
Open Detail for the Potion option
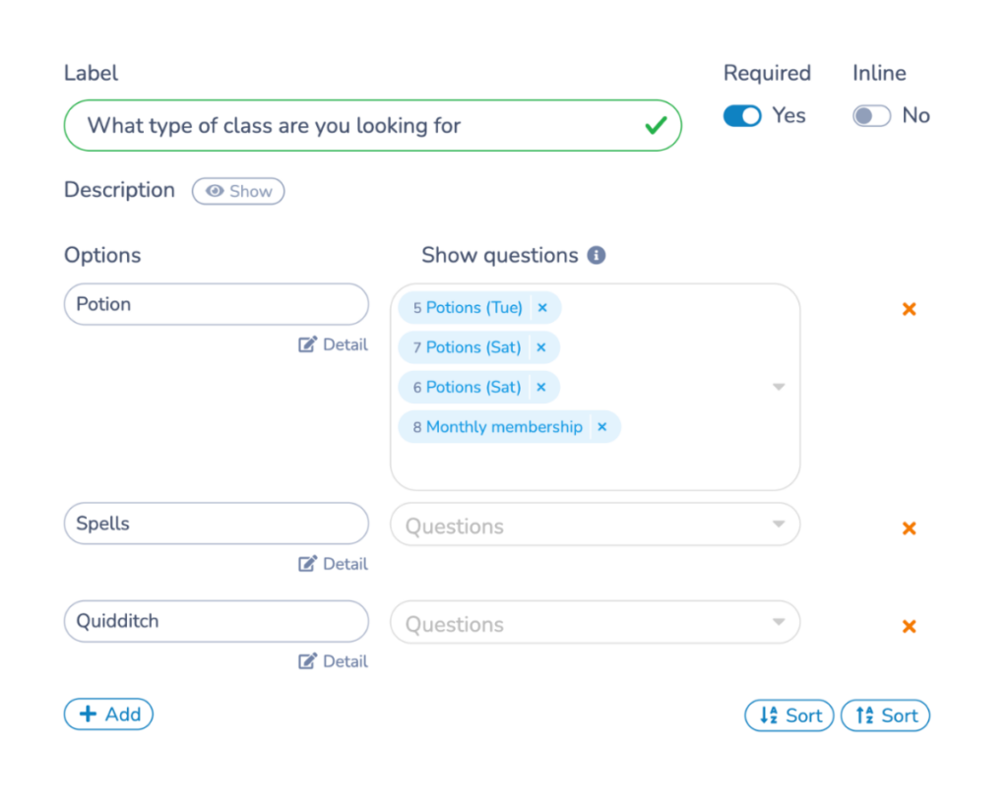click(x=334, y=344)
